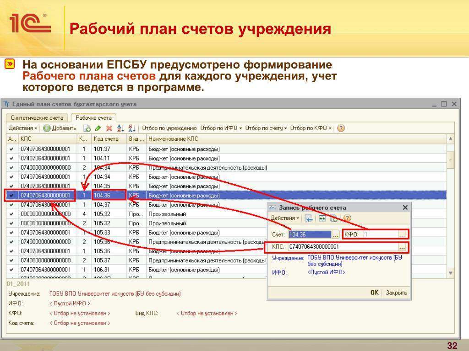Click КФО filter '< Отбор не установлен >'
Viewport: 469px width, 351px height.
click(x=80, y=314)
